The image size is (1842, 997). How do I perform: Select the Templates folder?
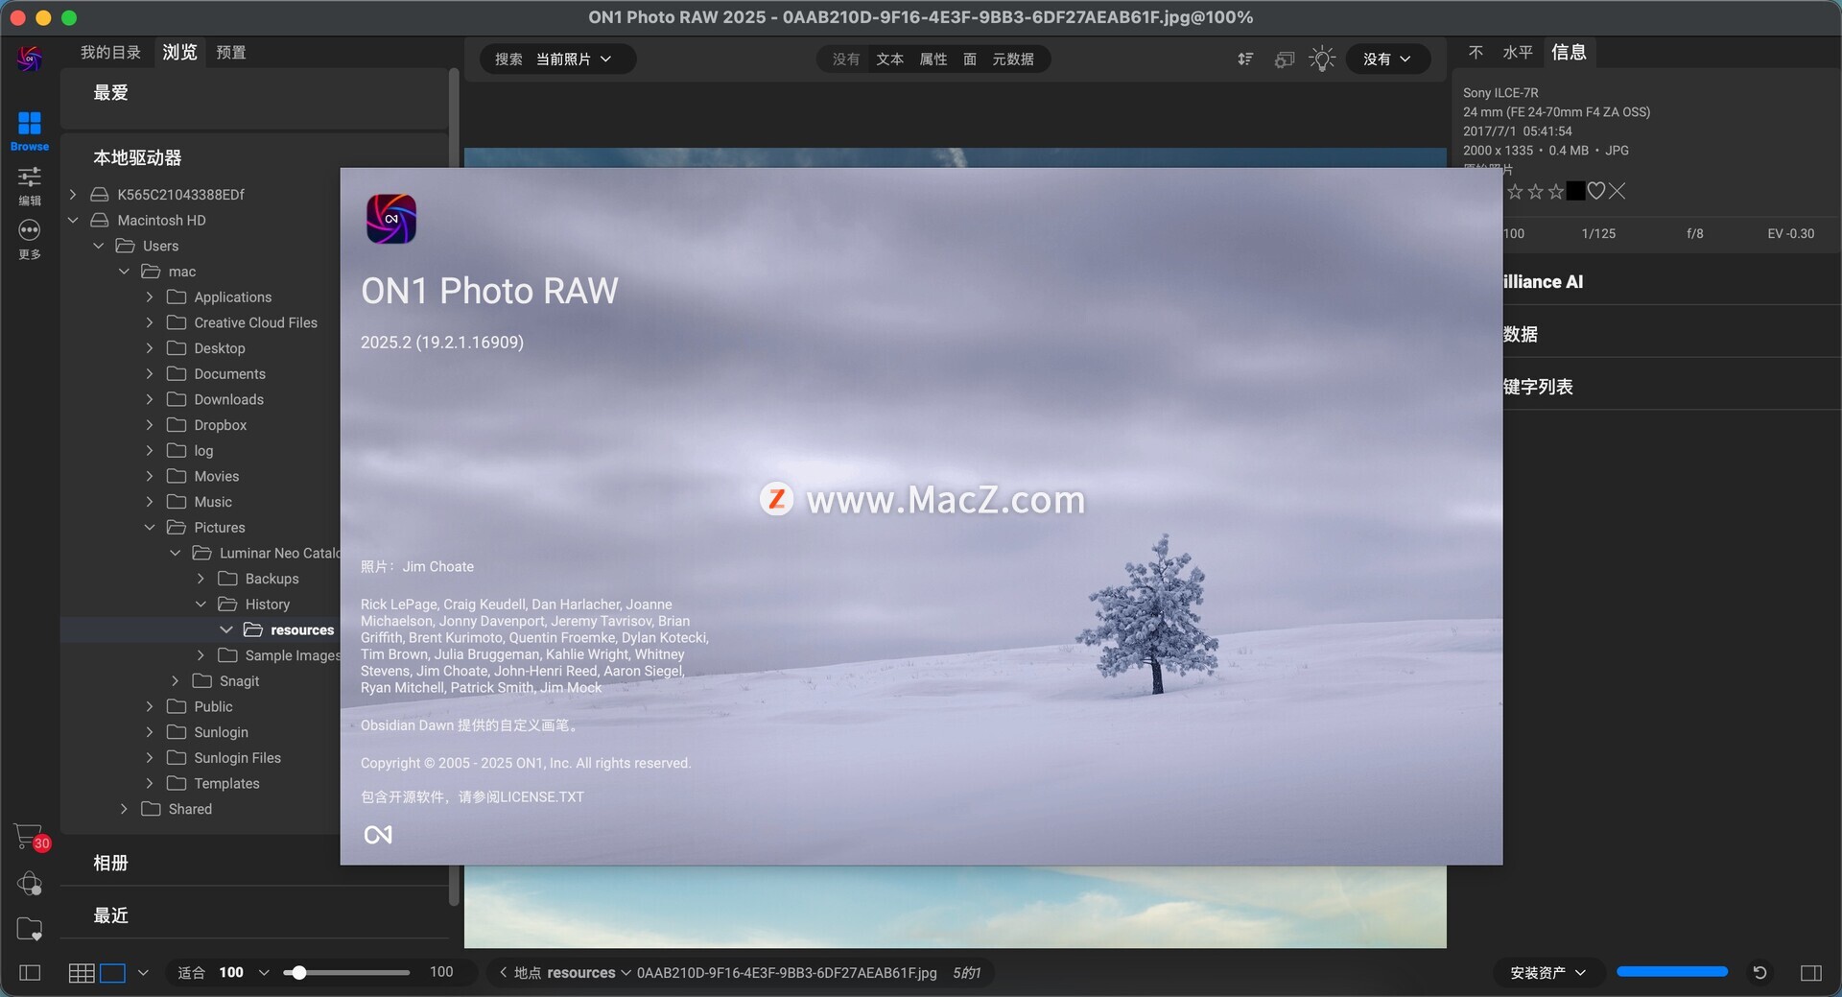point(226,784)
